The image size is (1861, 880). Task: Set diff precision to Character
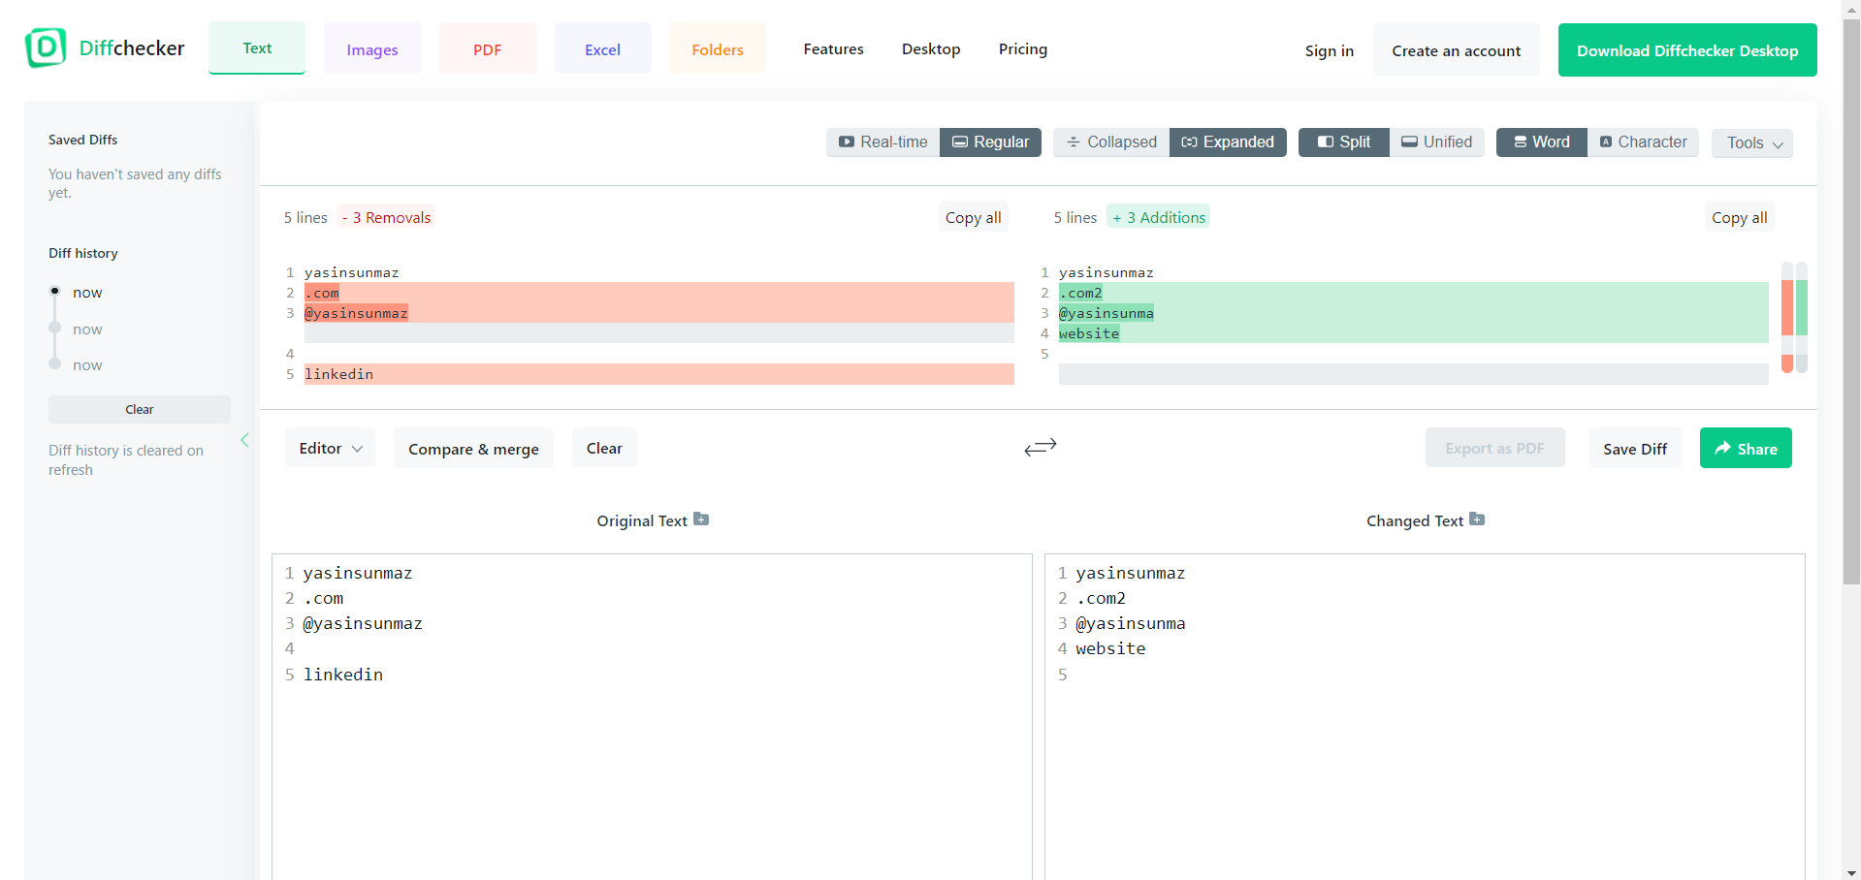tap(1643, 142)
